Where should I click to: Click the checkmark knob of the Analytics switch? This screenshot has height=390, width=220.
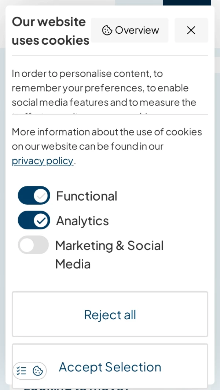41,220
